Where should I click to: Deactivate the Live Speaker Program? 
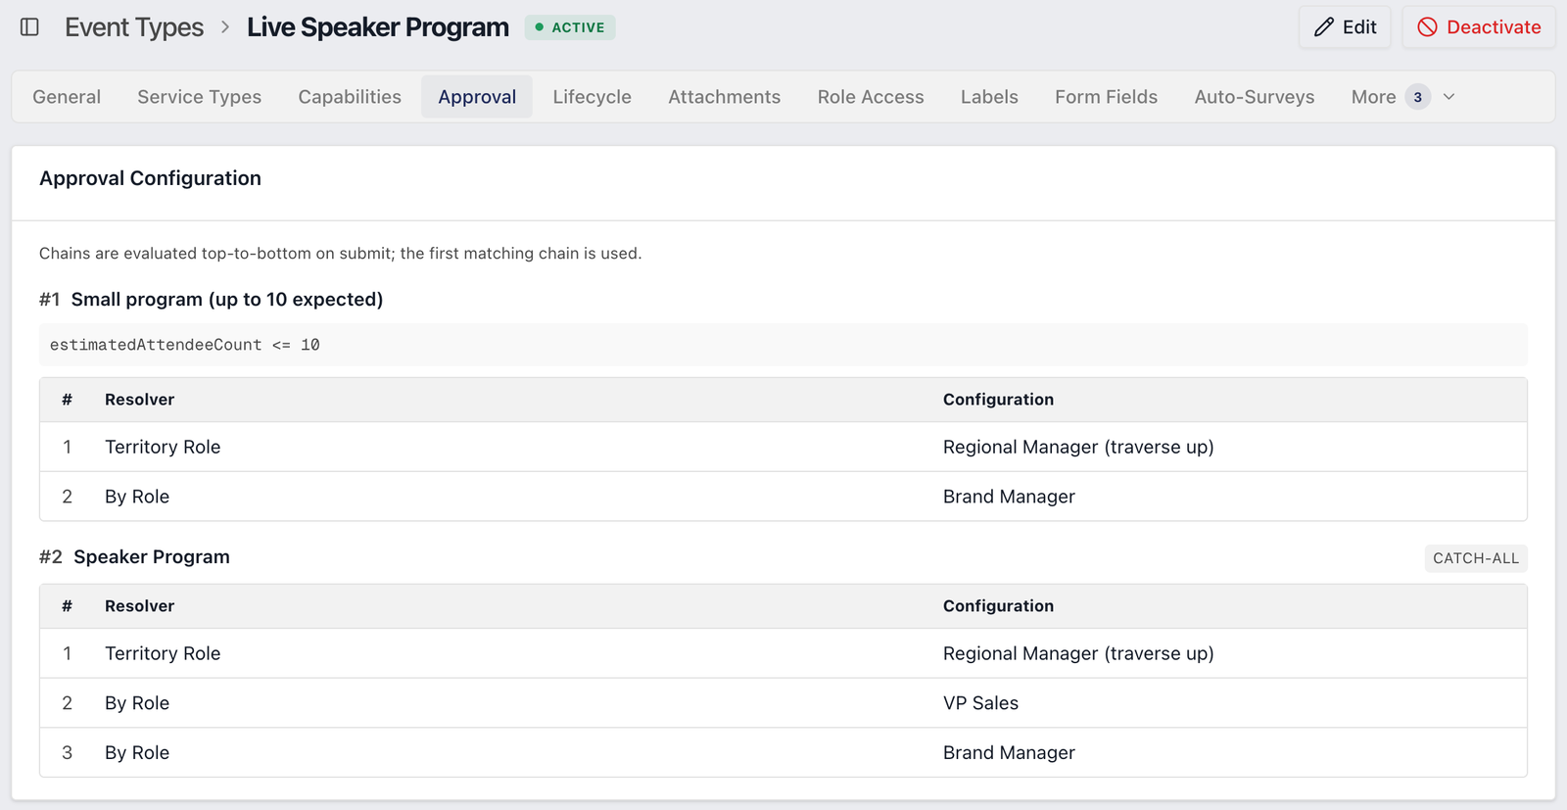tap(1479, 27)
